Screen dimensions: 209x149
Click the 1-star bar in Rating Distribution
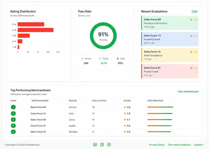(18, 47)
